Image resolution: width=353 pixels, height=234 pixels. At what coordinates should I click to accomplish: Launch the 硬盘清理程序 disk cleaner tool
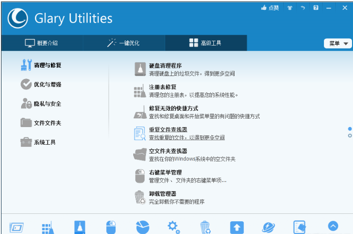[185, 69]
